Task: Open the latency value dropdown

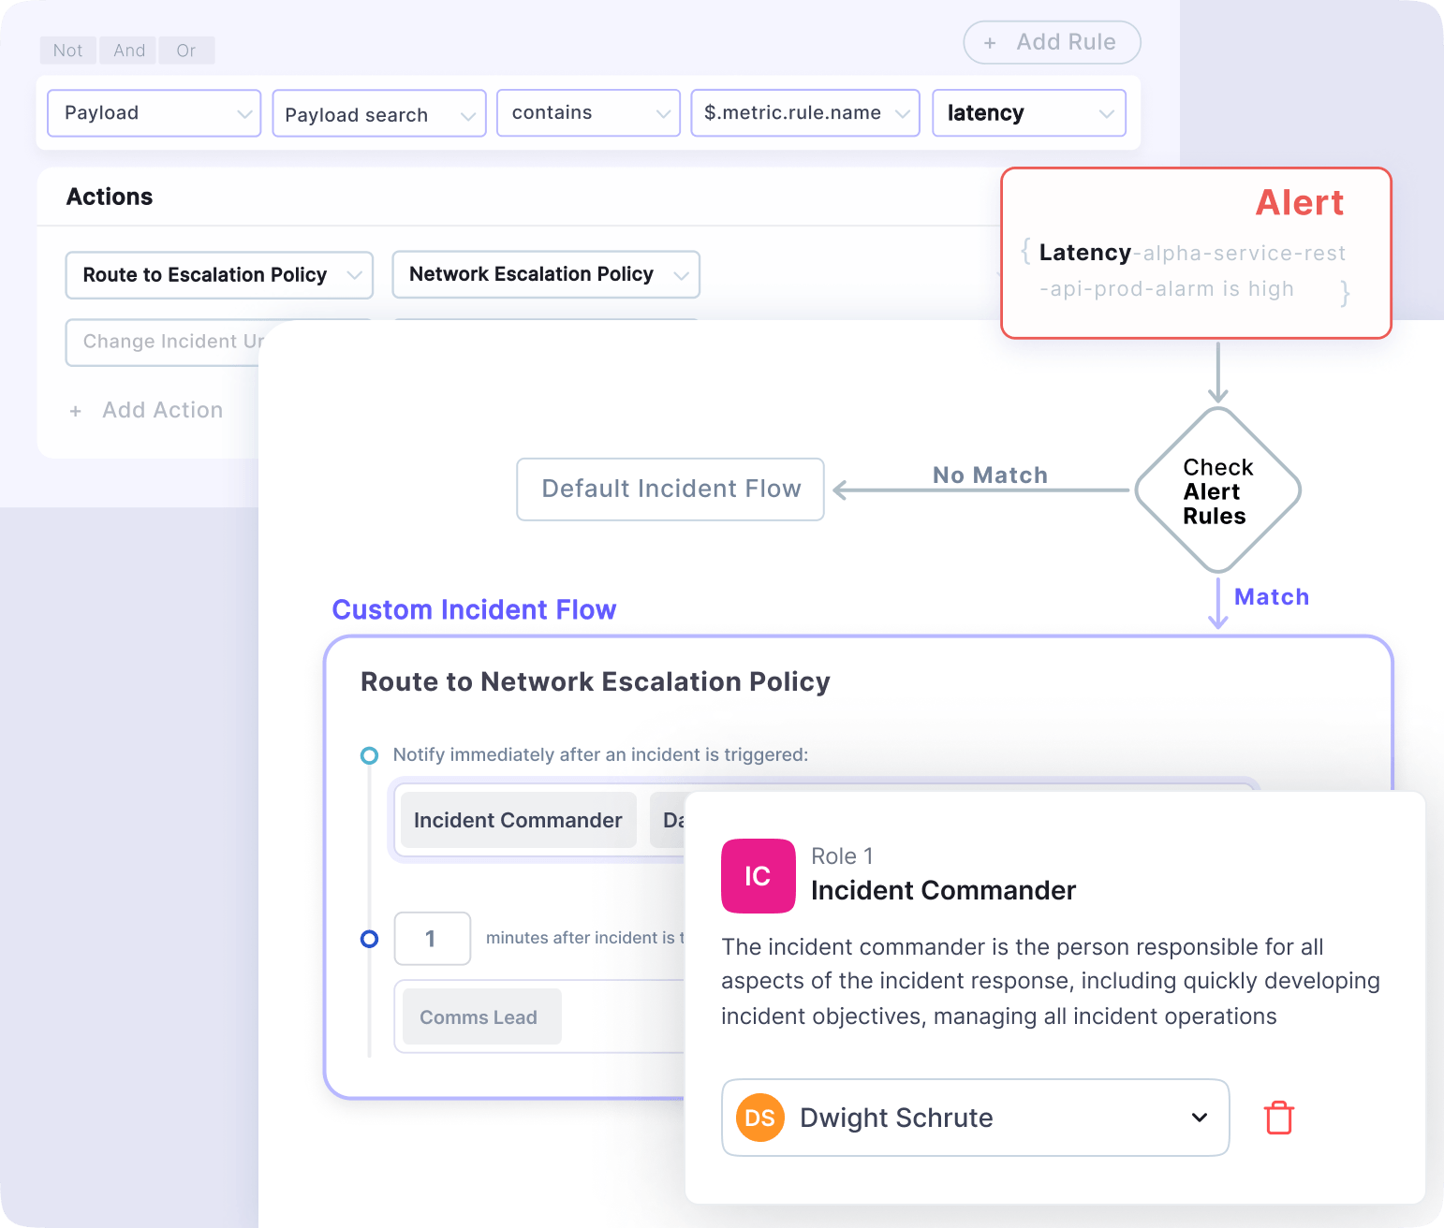Action: click(1028, 112)
